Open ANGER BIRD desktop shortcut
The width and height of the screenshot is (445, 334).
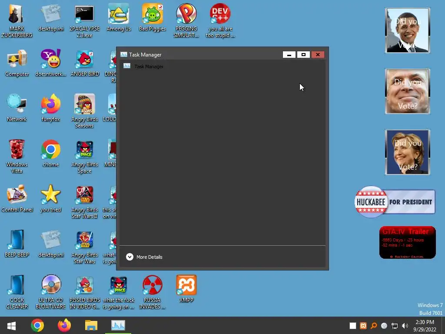(x=85, y=63)
